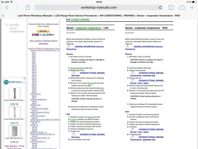Open LHD GENERAL INFORMATION, Electrical Precautions link

click(x=85, y=48)
